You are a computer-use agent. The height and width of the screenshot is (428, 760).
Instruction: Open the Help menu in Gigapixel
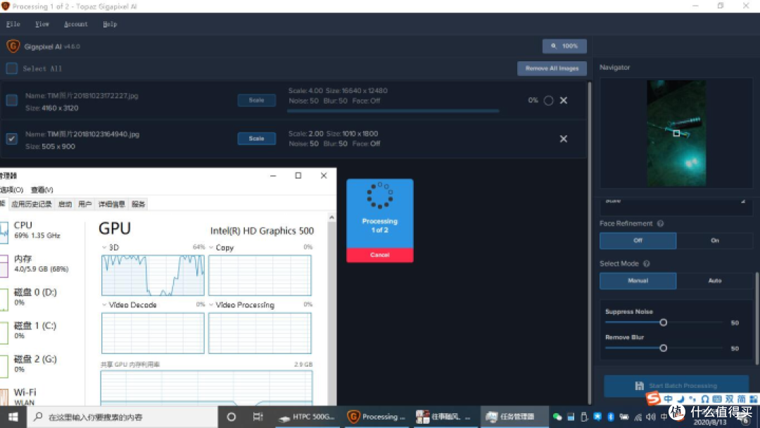[110, 24]
